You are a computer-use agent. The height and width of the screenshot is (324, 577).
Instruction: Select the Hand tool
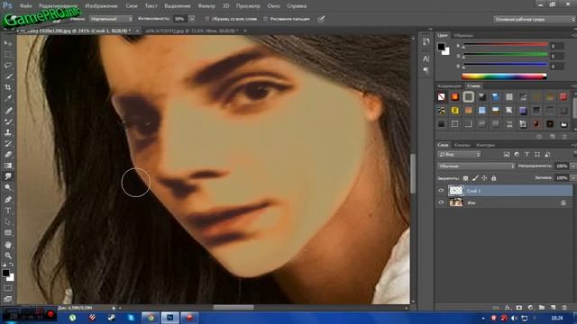coord(8,244)
